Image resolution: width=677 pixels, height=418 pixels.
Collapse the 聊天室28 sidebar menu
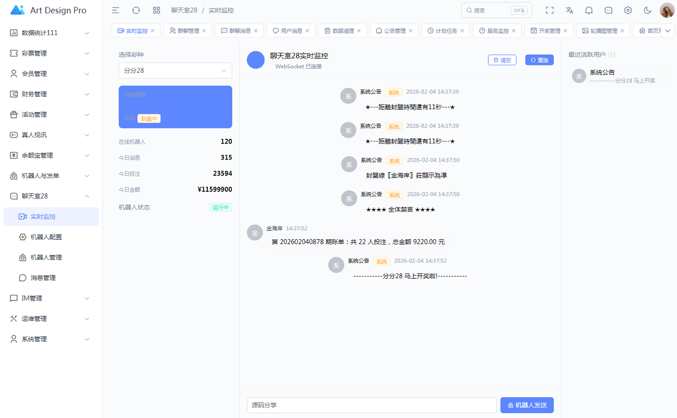pos(51,196)
